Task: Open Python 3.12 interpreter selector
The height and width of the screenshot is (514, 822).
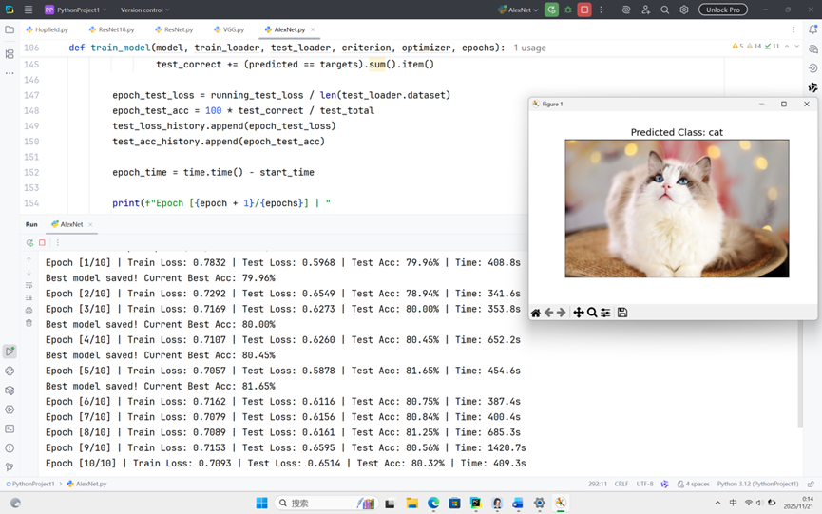Action: [757, 484]
